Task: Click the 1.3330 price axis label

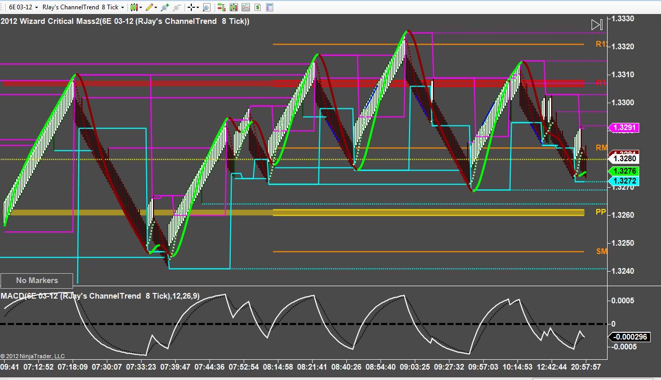Action: [x=623, y=18]
